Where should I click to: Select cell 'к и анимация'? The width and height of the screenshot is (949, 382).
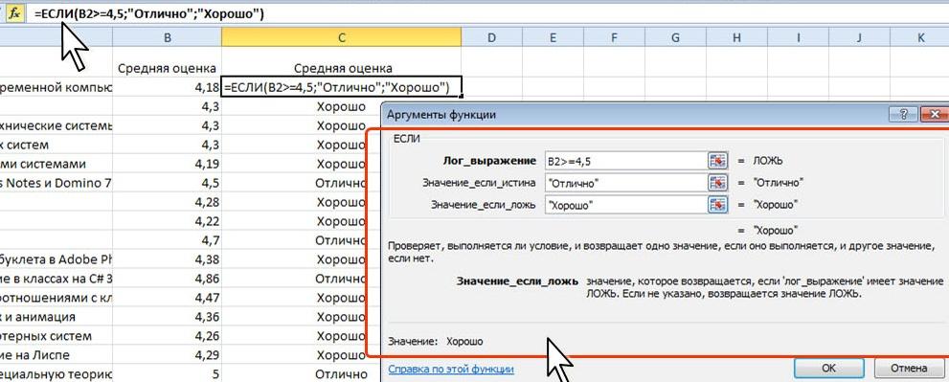point(56,316)
